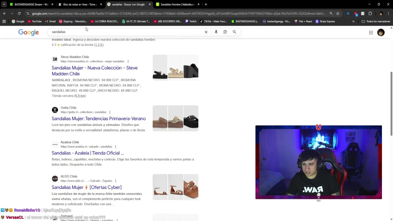Open more options for Gotta Chile result
Viewport: 393px width, 221px height.
pyautogui.click(x=110, y=112)
